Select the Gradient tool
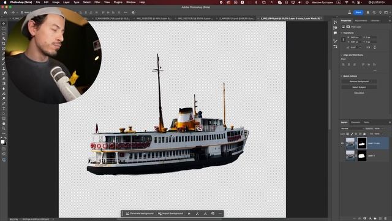This screenshot has width=392, height=221. coord(4,83)
